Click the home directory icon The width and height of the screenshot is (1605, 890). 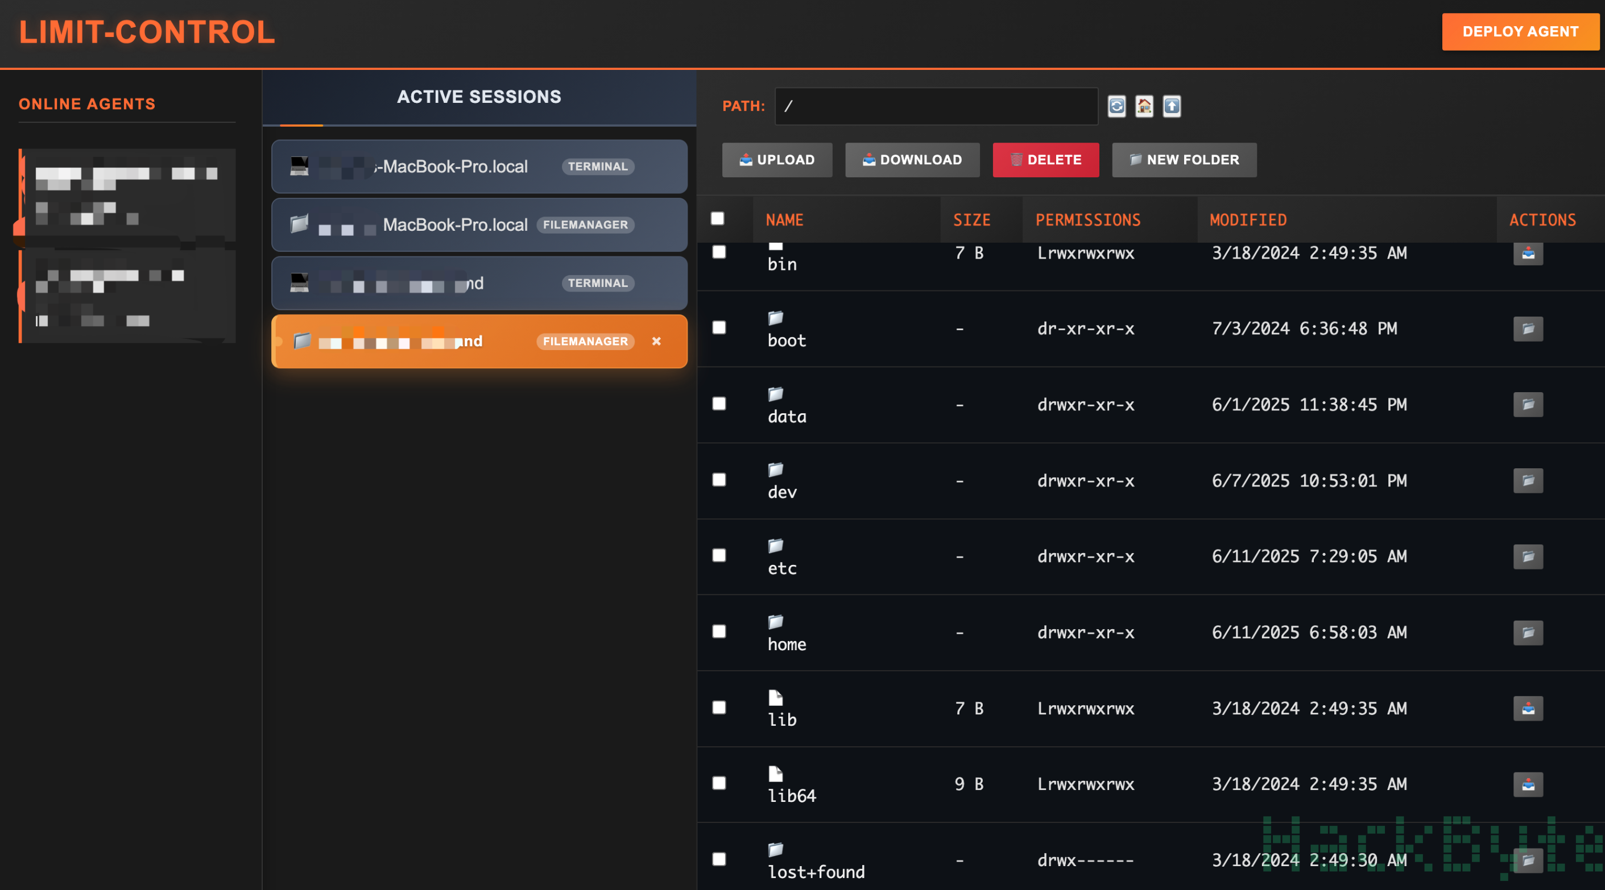click(1144, 106)
